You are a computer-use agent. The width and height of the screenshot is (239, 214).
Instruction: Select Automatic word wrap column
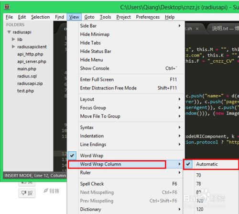211,164
